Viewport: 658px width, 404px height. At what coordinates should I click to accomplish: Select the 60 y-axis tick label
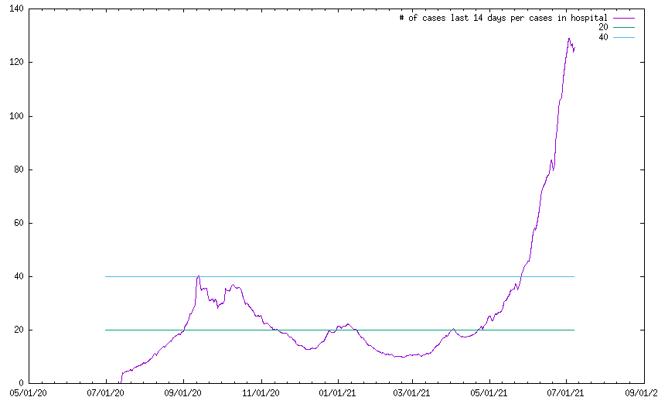[18, 223]
